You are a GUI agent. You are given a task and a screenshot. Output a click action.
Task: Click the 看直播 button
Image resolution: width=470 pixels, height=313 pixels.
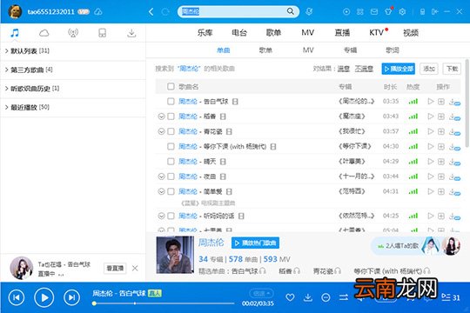pos(115,268)
